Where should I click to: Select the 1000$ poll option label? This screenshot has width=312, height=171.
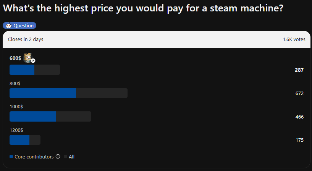16,107
